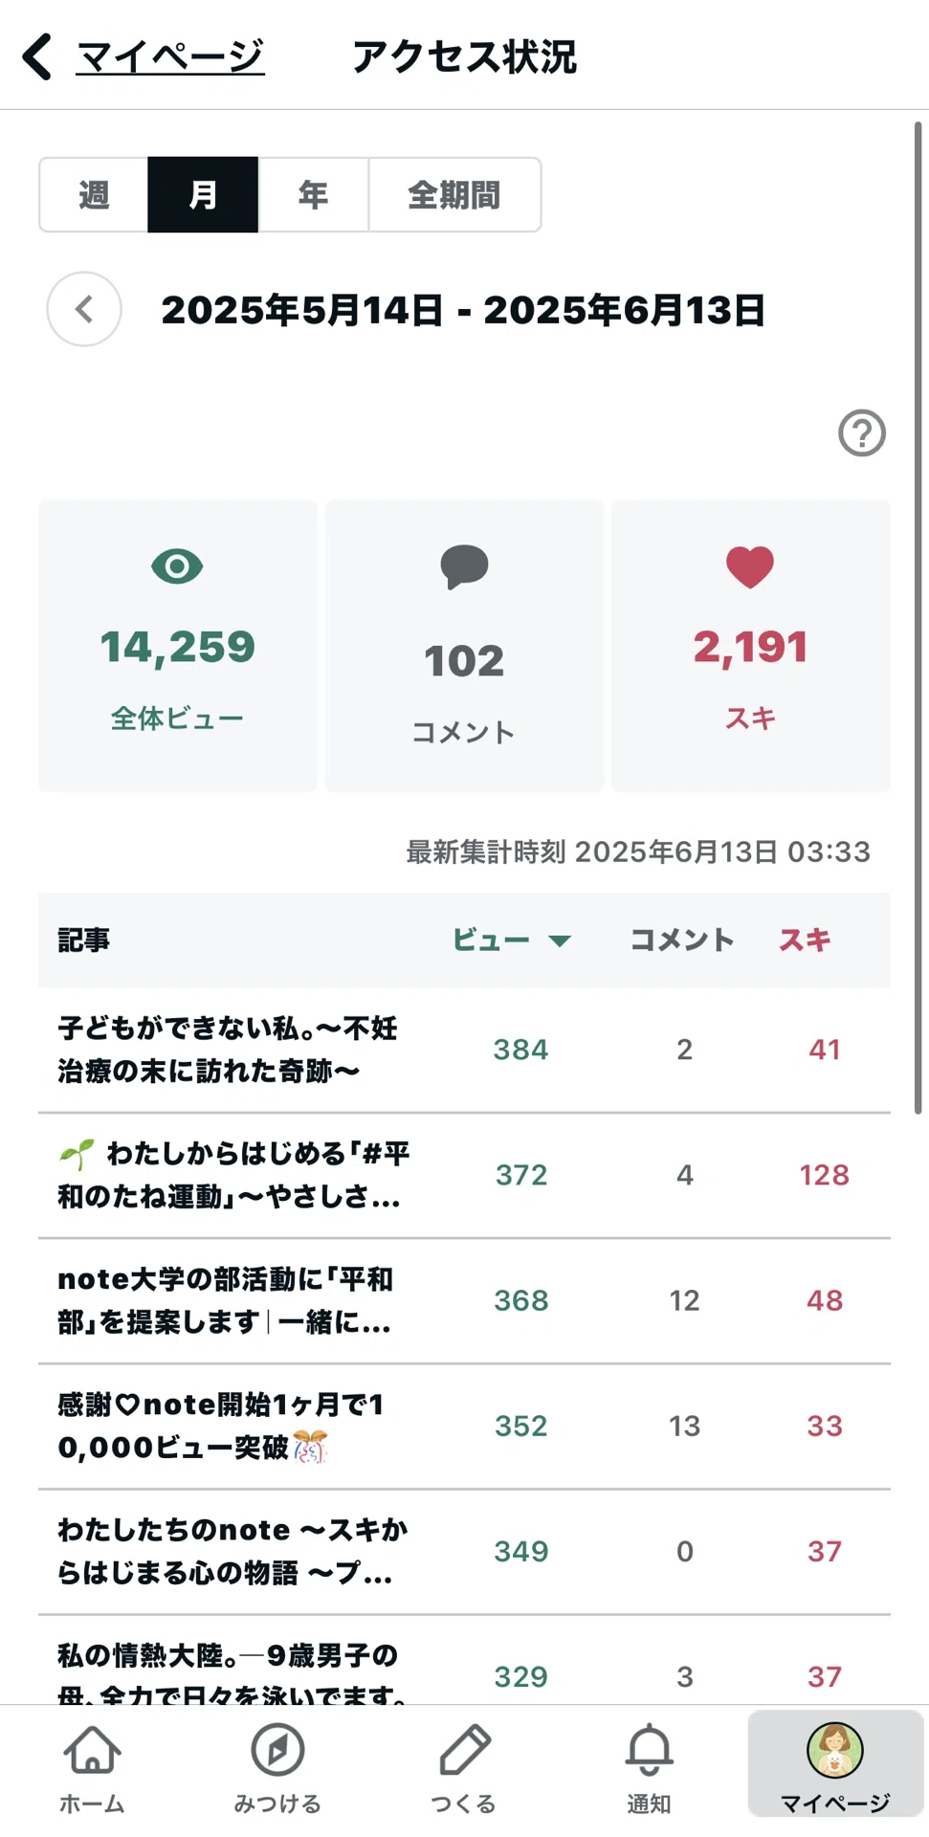Select the 月 period tab

(203, 195)
